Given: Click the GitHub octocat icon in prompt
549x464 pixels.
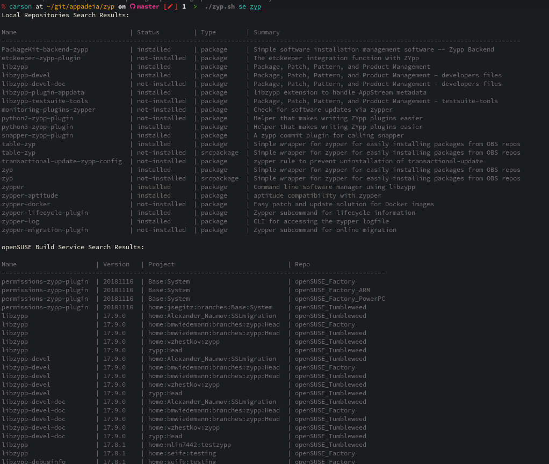Looking at the screenshot, I should (132, 6).
